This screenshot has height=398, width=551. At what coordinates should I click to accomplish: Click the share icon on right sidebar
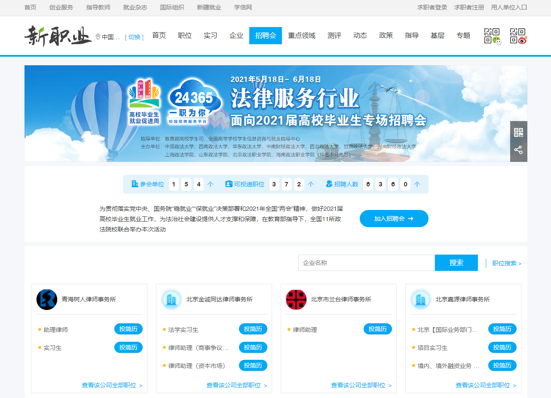click(518, 150)
